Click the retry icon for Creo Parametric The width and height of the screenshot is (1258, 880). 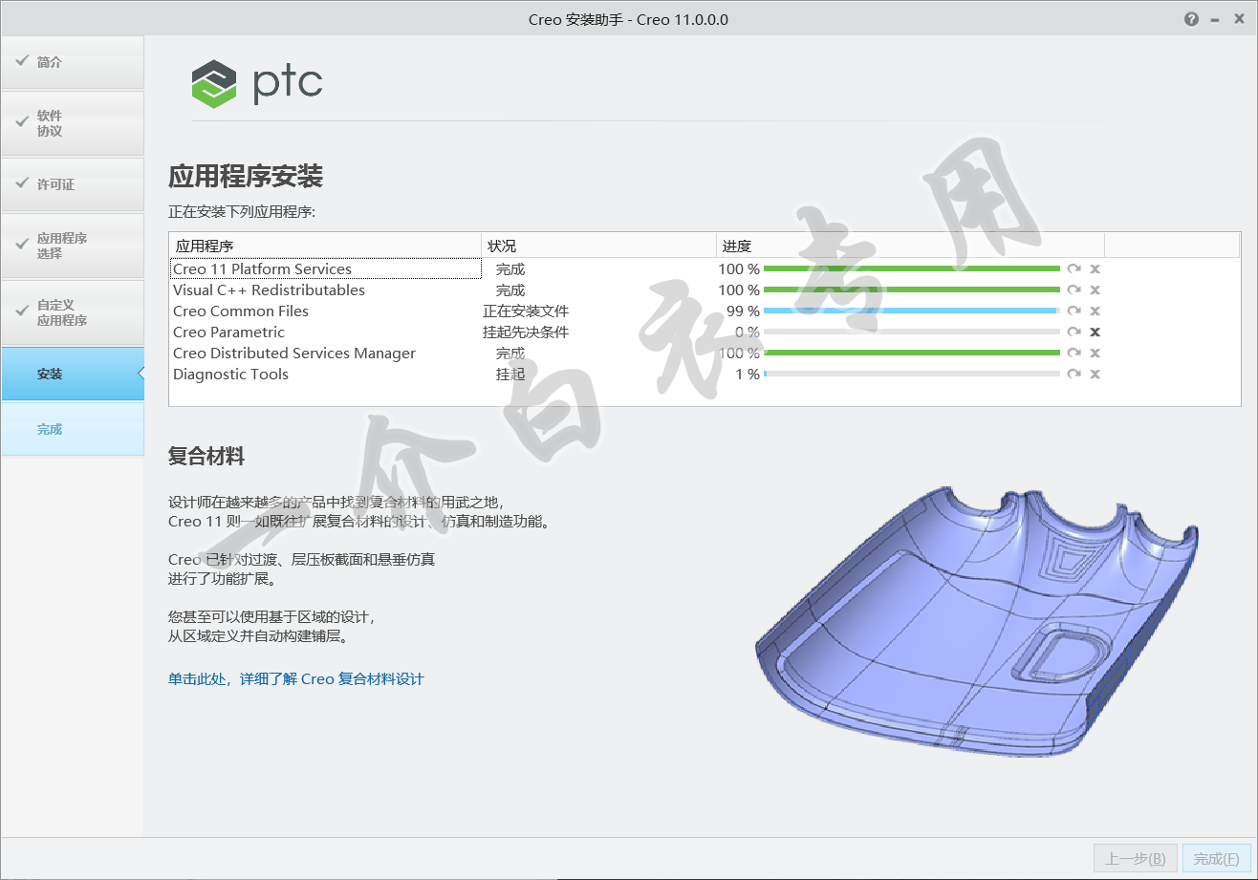click(x=1074, y=332)
